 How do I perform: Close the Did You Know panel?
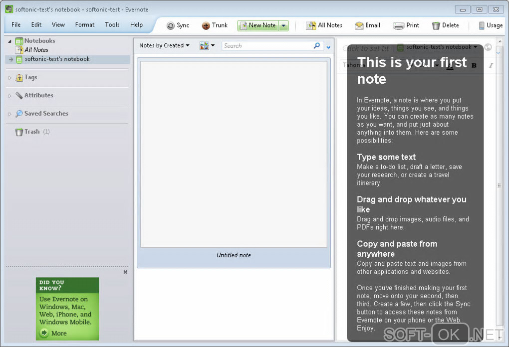(125, 272)
